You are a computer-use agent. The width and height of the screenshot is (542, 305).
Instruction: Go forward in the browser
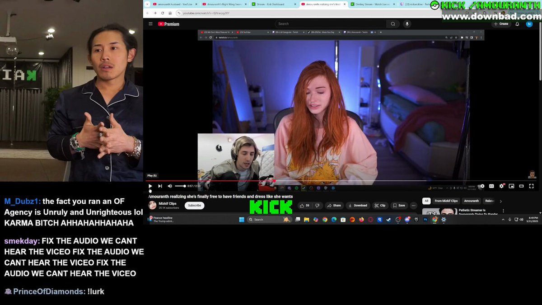155,13
